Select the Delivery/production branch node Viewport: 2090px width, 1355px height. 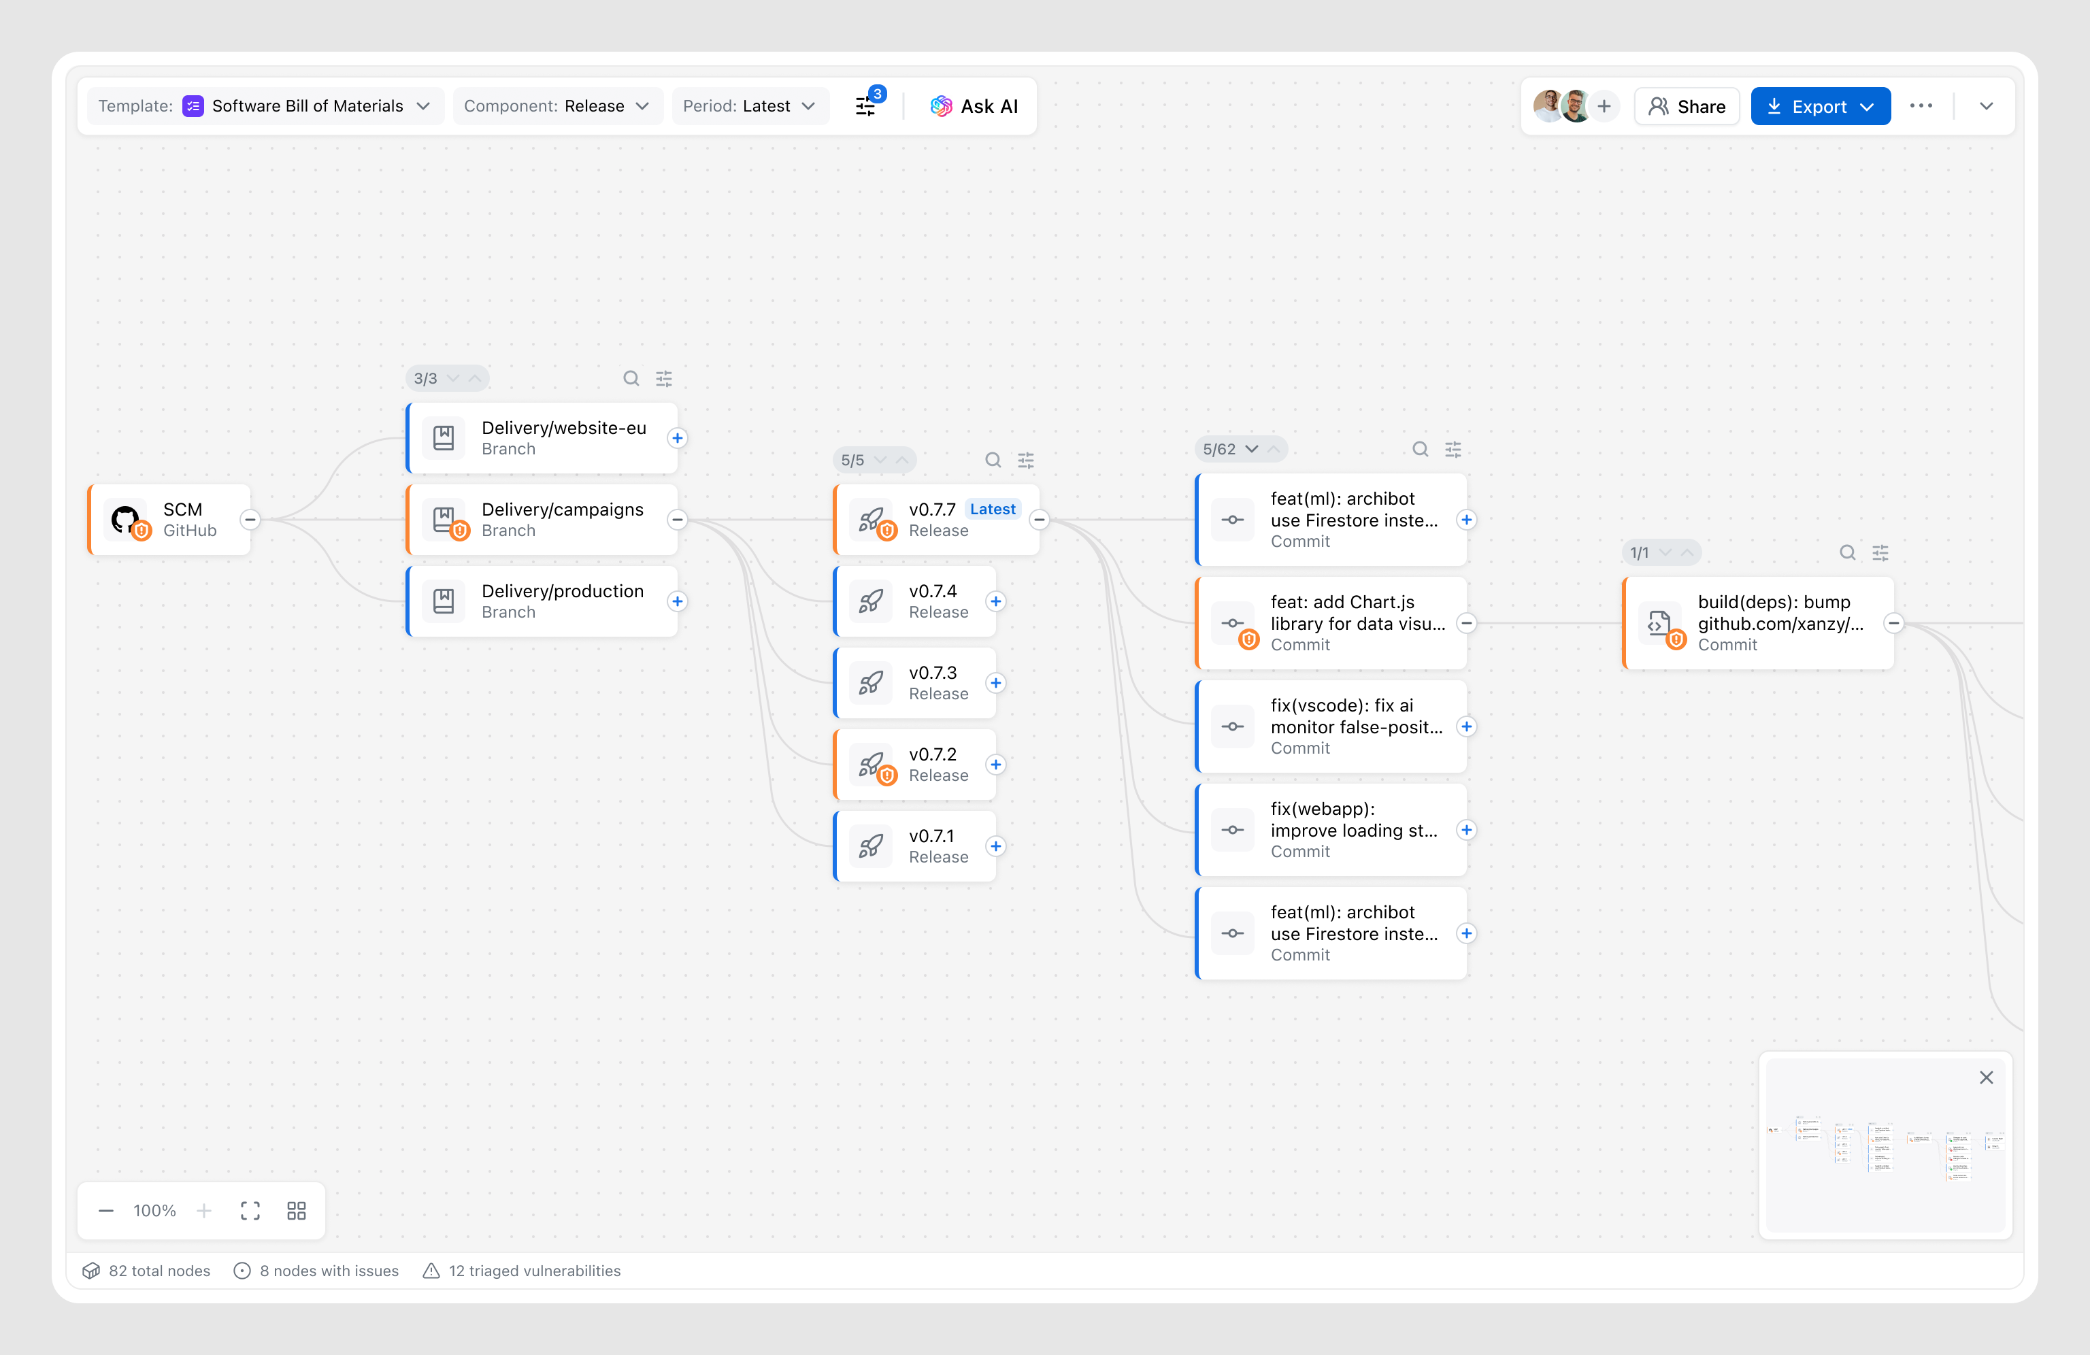(543, 601)
